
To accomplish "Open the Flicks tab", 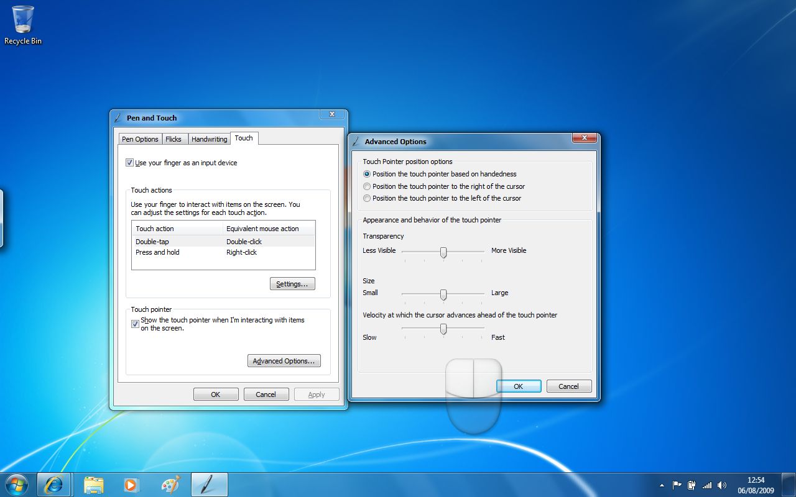I will pyautogui.click(x=174, y=139).
